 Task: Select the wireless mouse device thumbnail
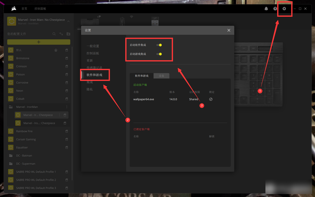coord(122,21)
